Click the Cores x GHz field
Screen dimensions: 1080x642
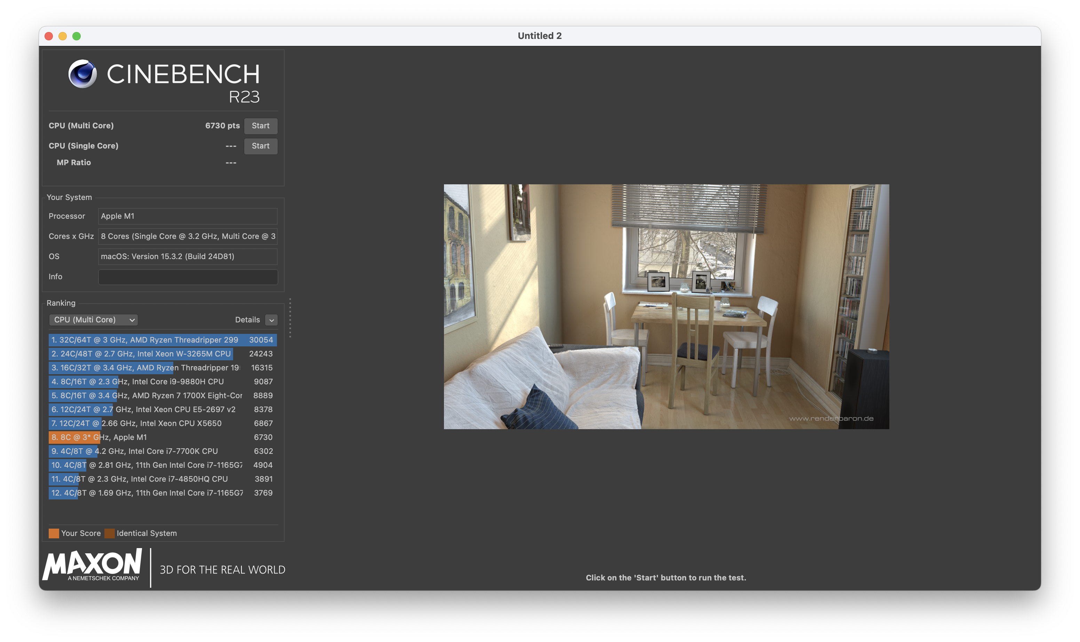click(x=188, y=236)
